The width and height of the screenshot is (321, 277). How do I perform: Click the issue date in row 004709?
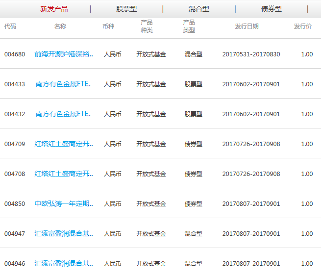pos(251,144)
